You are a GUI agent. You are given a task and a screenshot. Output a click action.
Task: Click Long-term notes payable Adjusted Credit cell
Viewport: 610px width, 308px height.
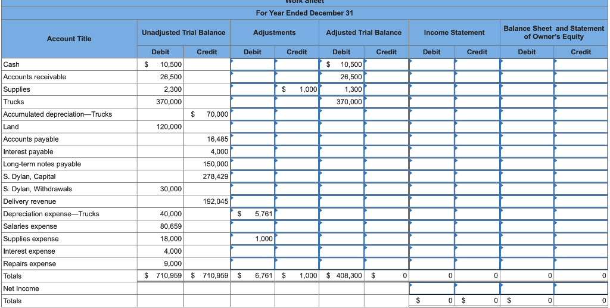pos(386,164)
